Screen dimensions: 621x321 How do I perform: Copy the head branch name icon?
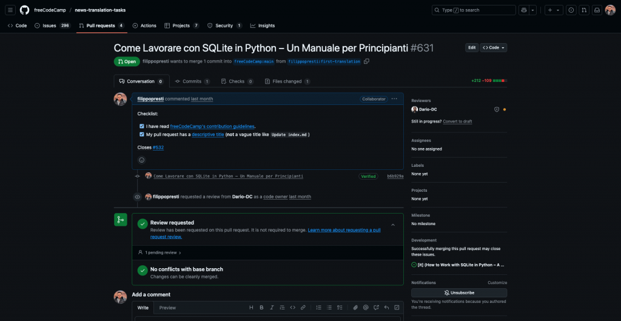click(x=367, y=61)
